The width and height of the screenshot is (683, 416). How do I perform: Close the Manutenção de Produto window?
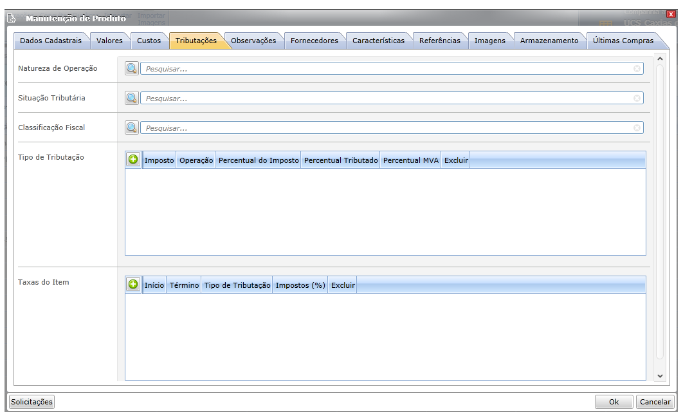(671, 14)
